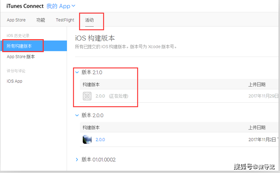Viewport: 280px width, 173px height.
Task: Click 构建版本 header under 版本 2.0.0
Action: click(x=91, y=128)
